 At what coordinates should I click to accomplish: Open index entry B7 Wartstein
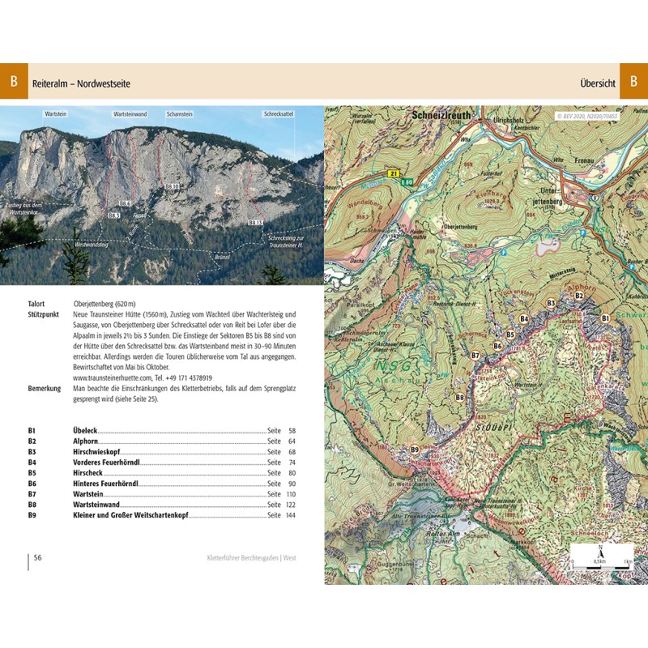(161, 494)
